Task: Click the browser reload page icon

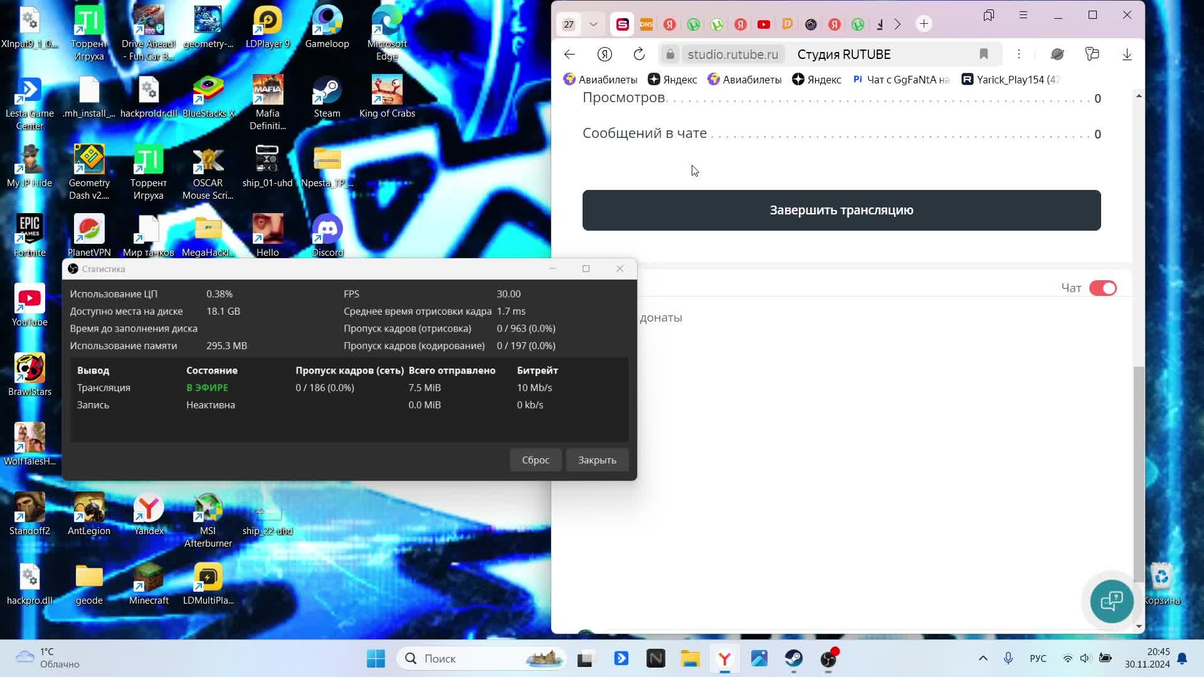Action: [639, 55]
